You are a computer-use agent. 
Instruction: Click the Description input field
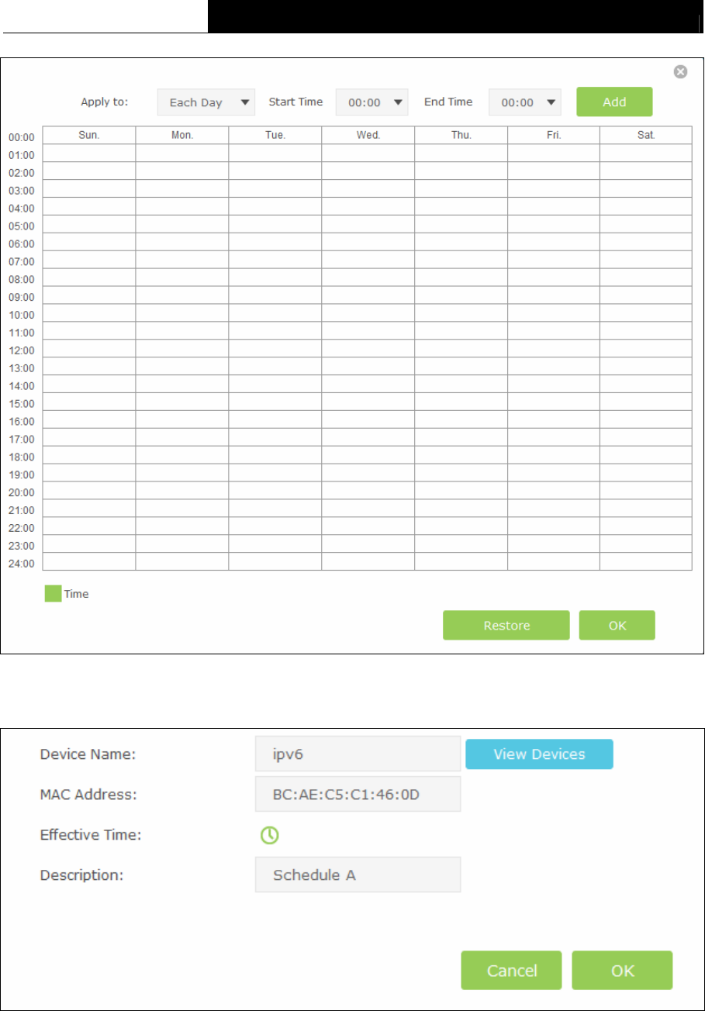[x=358, y=875]
